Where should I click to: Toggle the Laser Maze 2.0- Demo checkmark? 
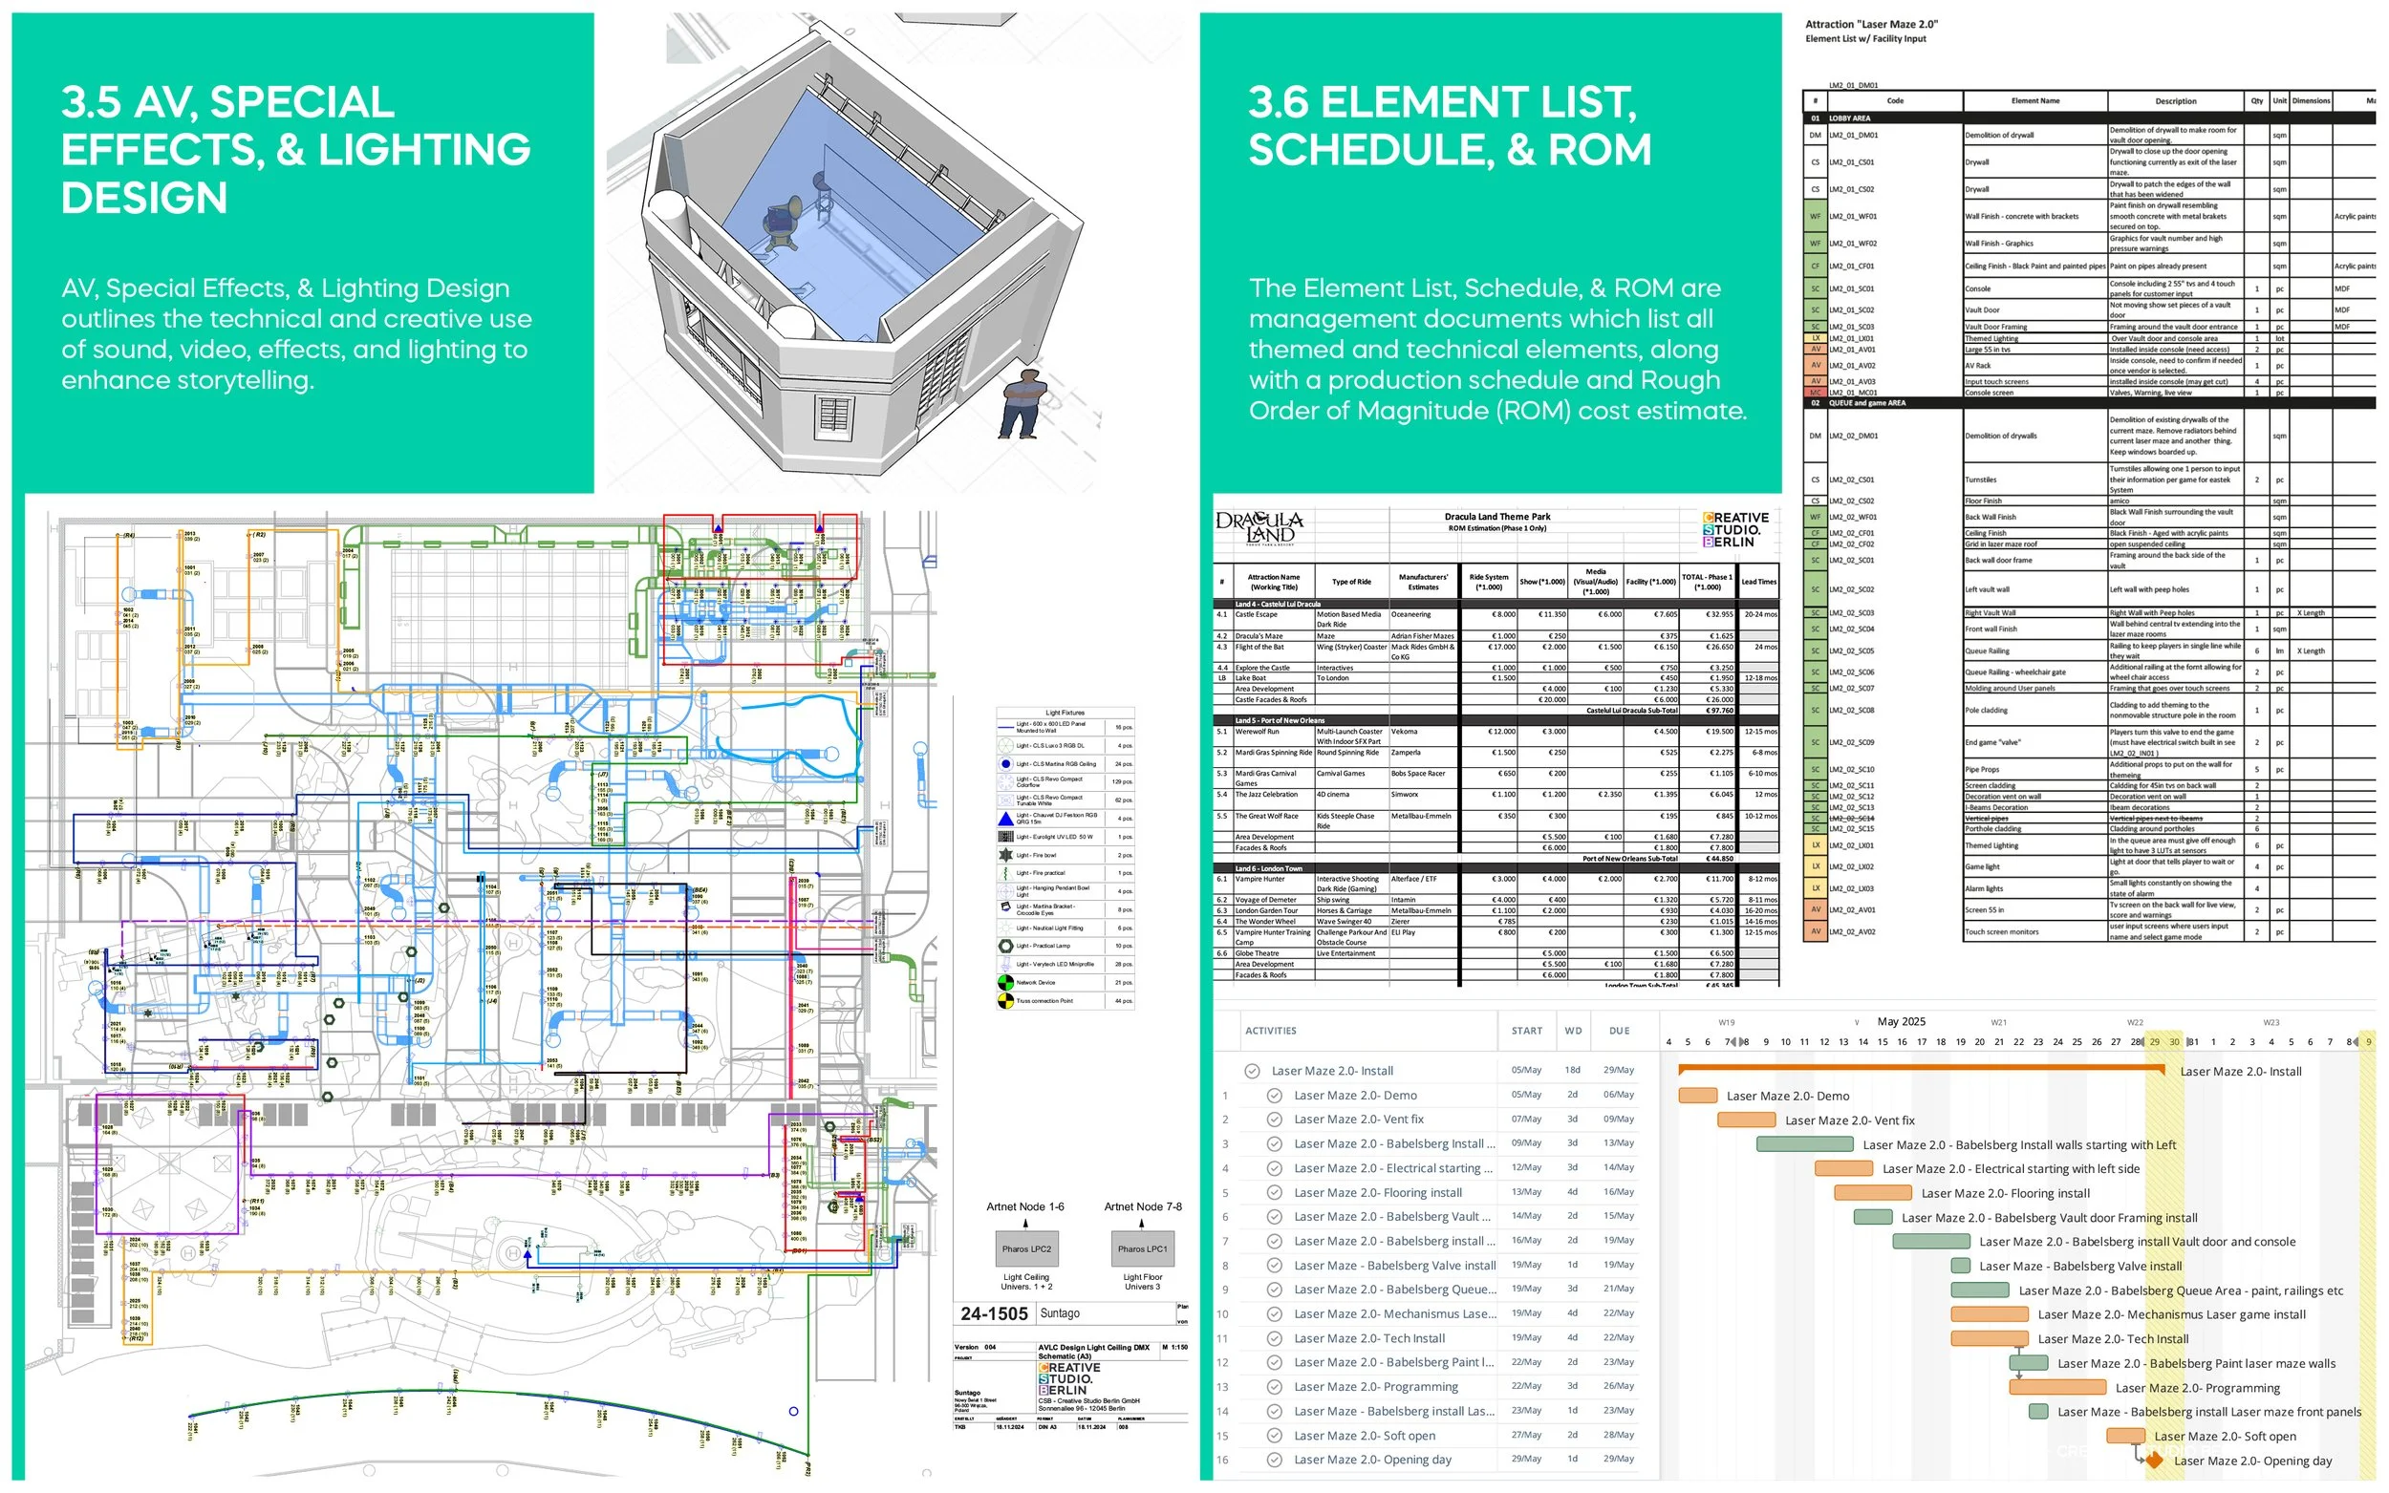(1274, 1095)
